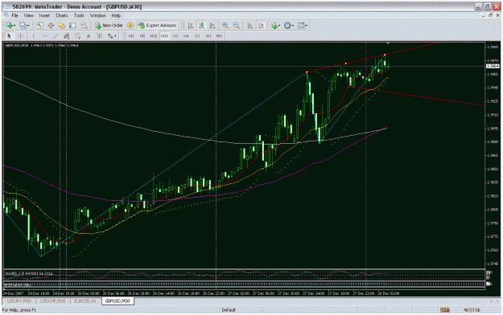Switch timeframe to D1
The height and width of the screenshot is (315, 503).
tap(197, 36)
